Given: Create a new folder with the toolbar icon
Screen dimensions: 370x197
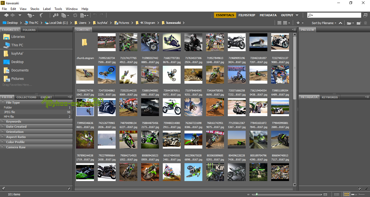Looking at the screenshot, I should (359, 23).
